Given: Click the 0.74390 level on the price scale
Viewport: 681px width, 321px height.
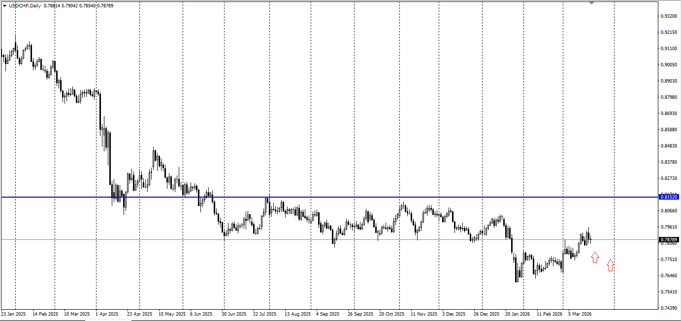Looking at the screenshot, I should click(x=669, y=308).
